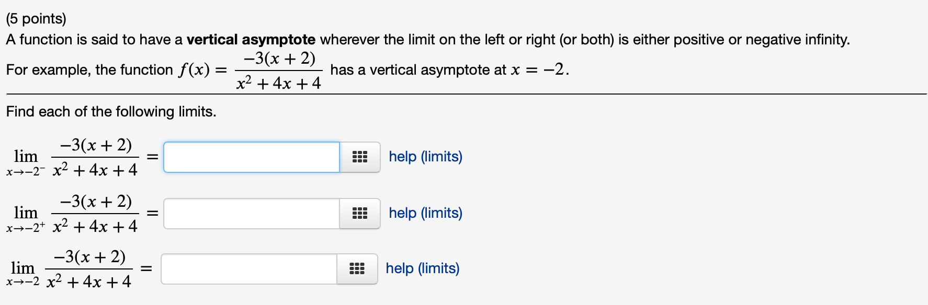928x305 pixels.
Task: Open equation editor for left-hand limit answer
Action: click(x=360, y=157)
